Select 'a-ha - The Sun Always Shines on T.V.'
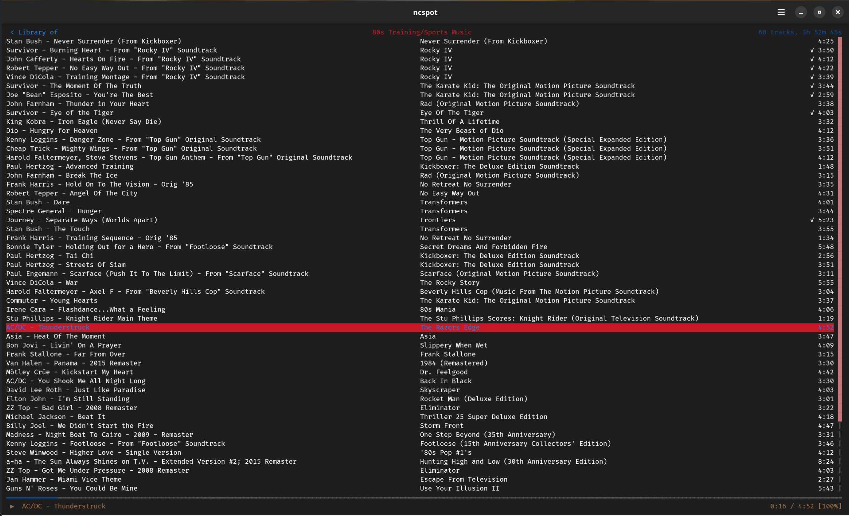 pyautogui.click(x=420, y=462)
